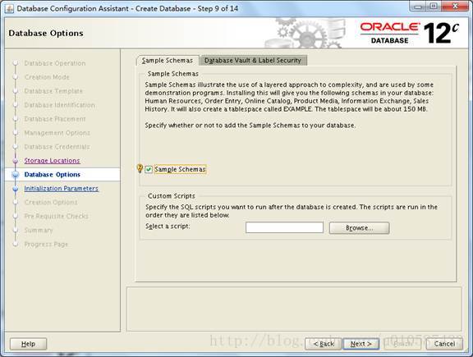Screen dimensions: 473x357
Task: Click the empty message area below the tabs
Action: click(x=294, y=309)
